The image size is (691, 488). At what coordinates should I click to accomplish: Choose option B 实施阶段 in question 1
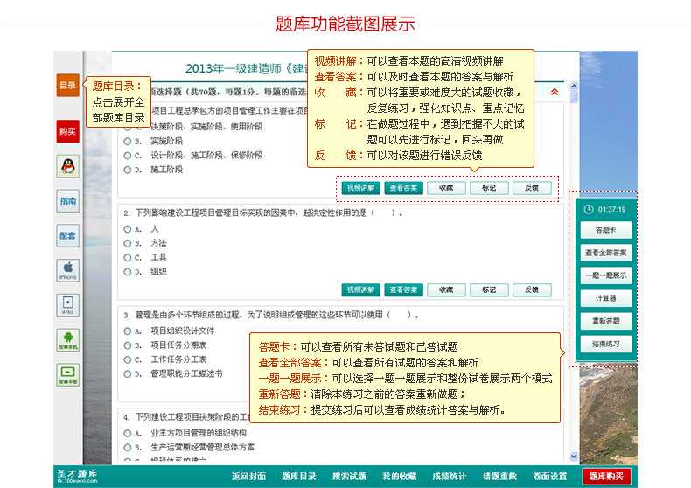click(128, 140)
